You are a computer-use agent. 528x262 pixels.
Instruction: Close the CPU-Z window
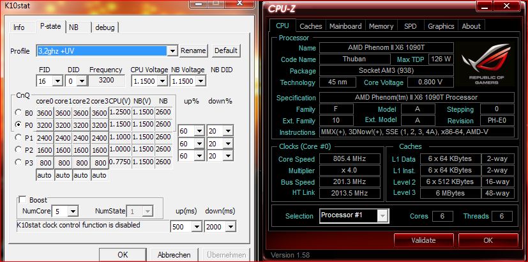(507, 5)
